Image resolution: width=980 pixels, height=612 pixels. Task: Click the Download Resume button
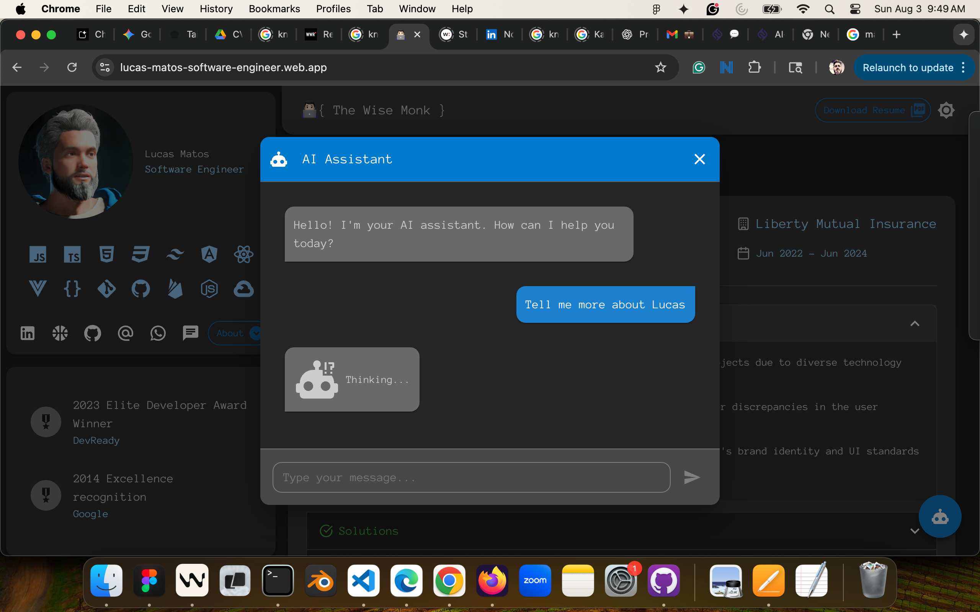873,110
